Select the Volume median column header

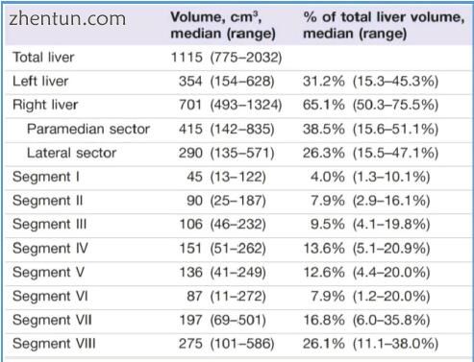coord(223,25)
